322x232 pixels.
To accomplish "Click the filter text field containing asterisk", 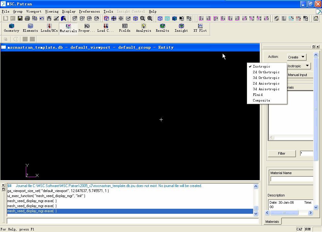I will 307,153.
